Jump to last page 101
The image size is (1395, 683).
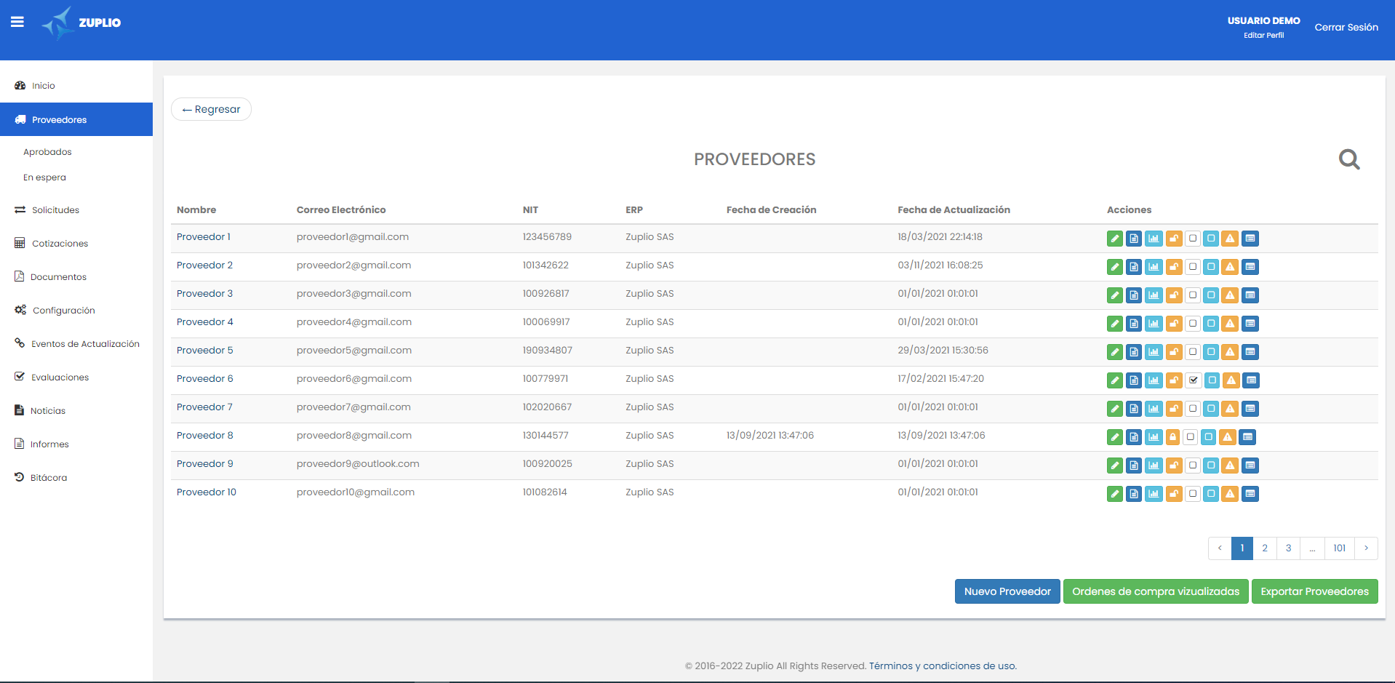coord(1340,548)
